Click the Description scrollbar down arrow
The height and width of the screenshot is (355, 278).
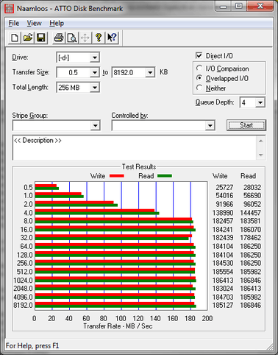pyautogui.click(x=260, y=155)
